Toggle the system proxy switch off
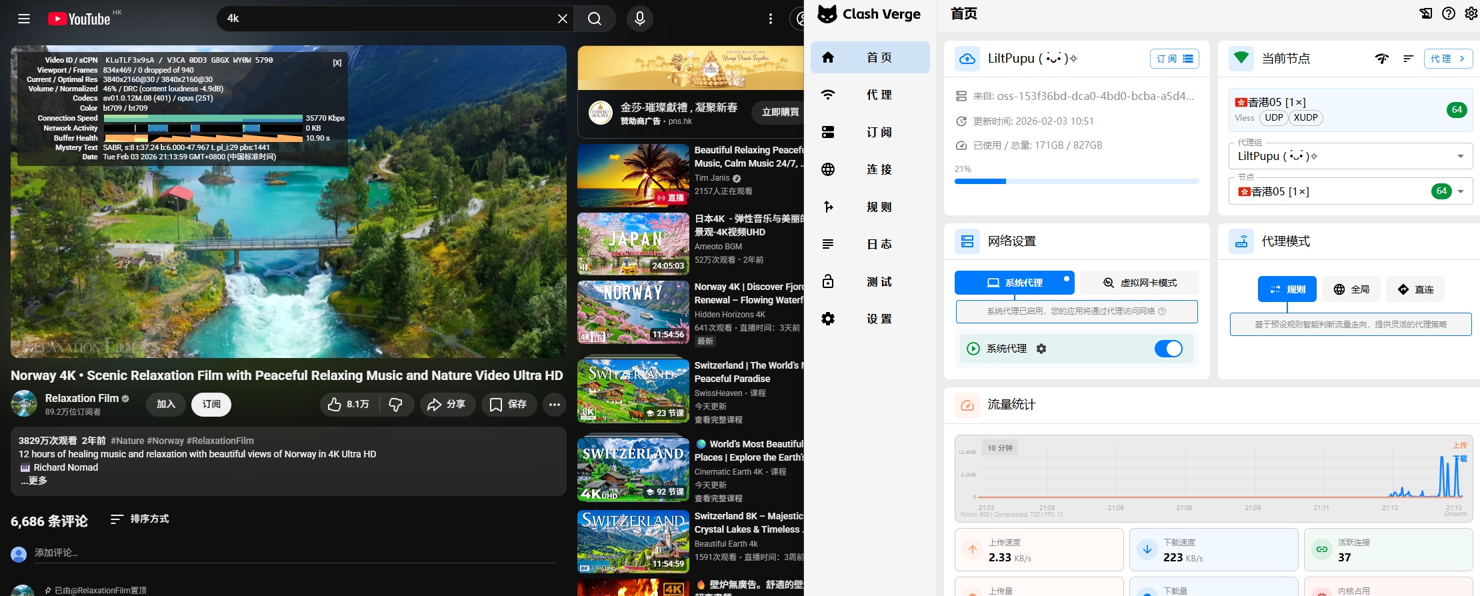 pyautogui.click(x=1168, y=349)
